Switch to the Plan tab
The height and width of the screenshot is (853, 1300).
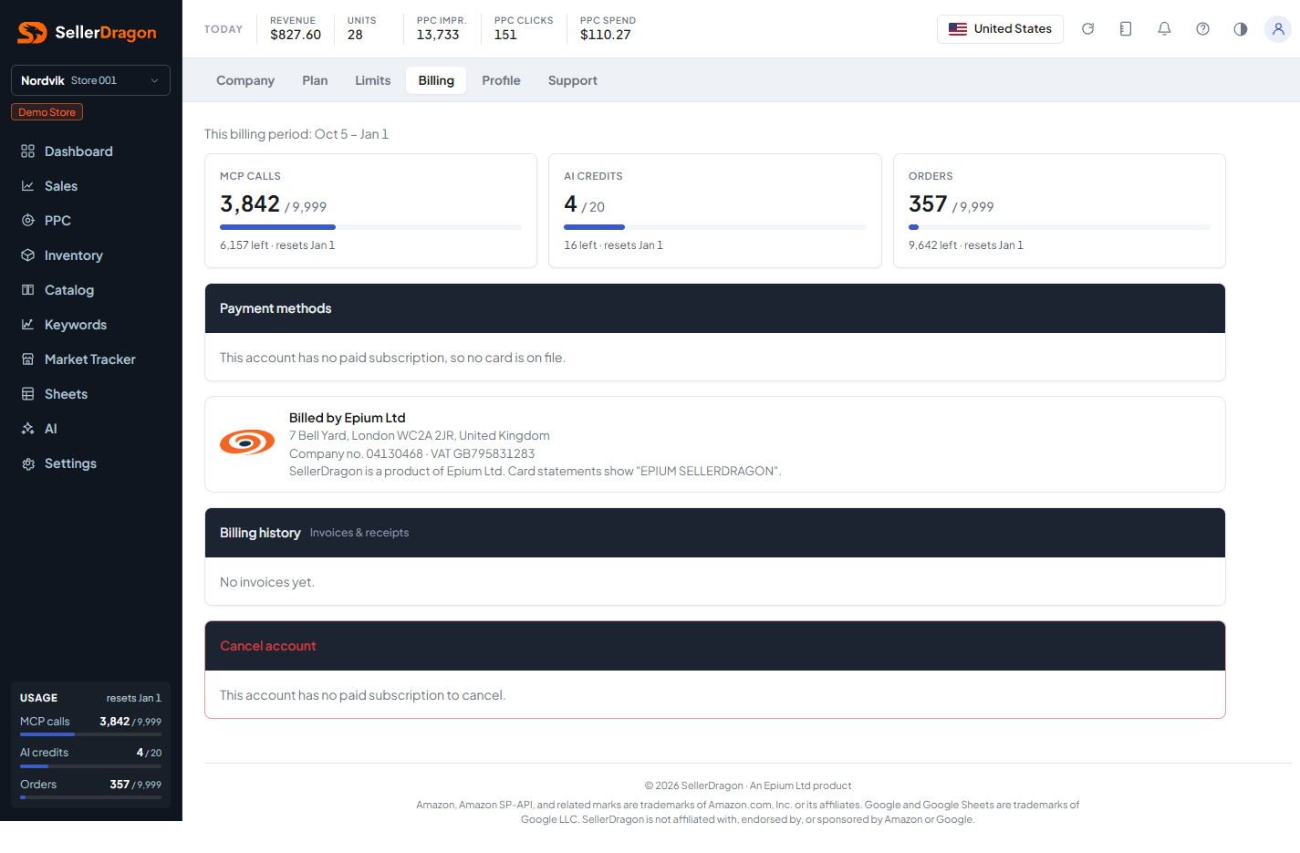315,80
